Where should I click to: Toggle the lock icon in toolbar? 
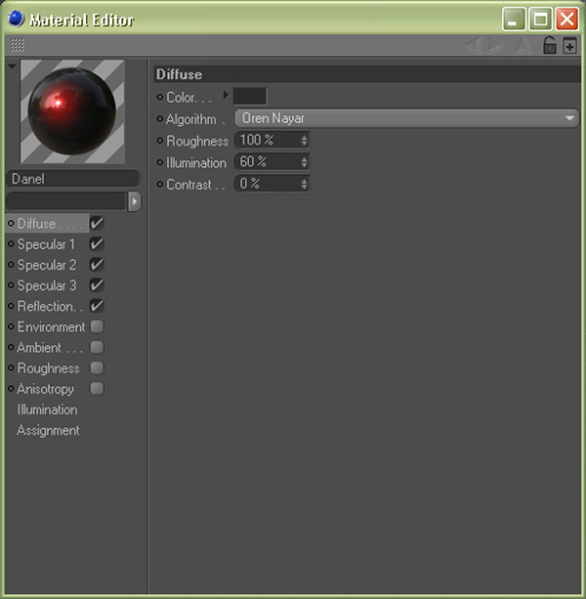click(x=549, y=45)
